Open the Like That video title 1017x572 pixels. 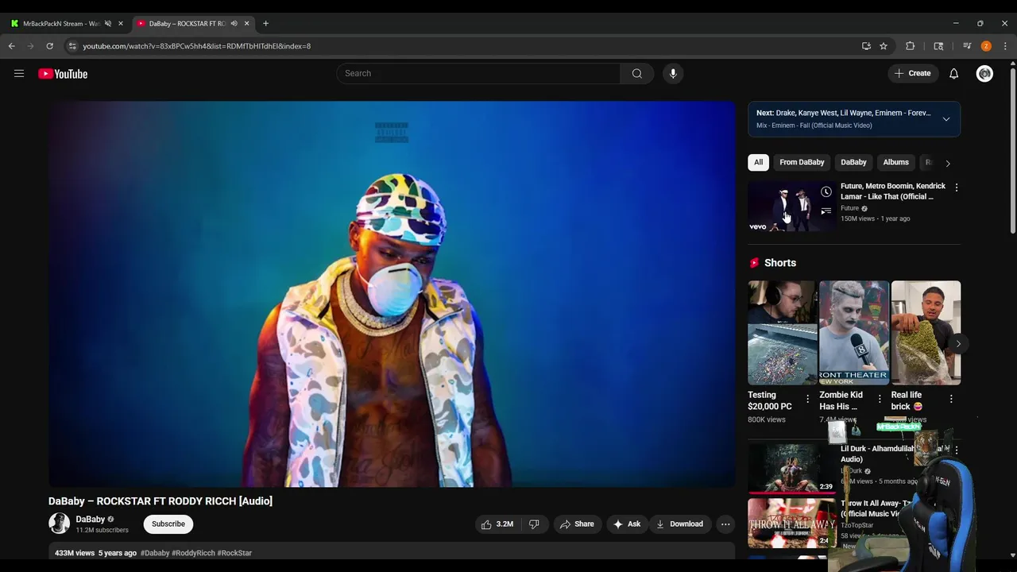(x=893, y=191)
